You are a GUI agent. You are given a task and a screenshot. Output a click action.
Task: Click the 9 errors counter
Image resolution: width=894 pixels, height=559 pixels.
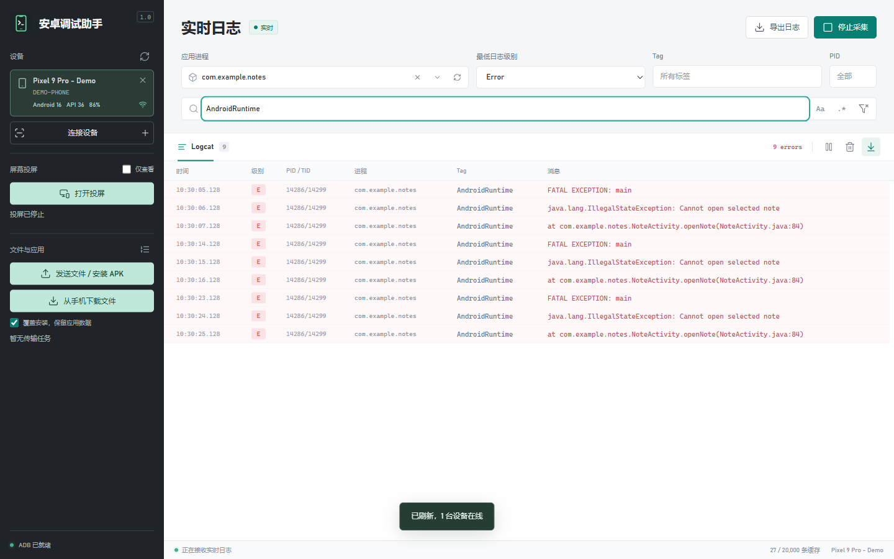pos(787,147)
